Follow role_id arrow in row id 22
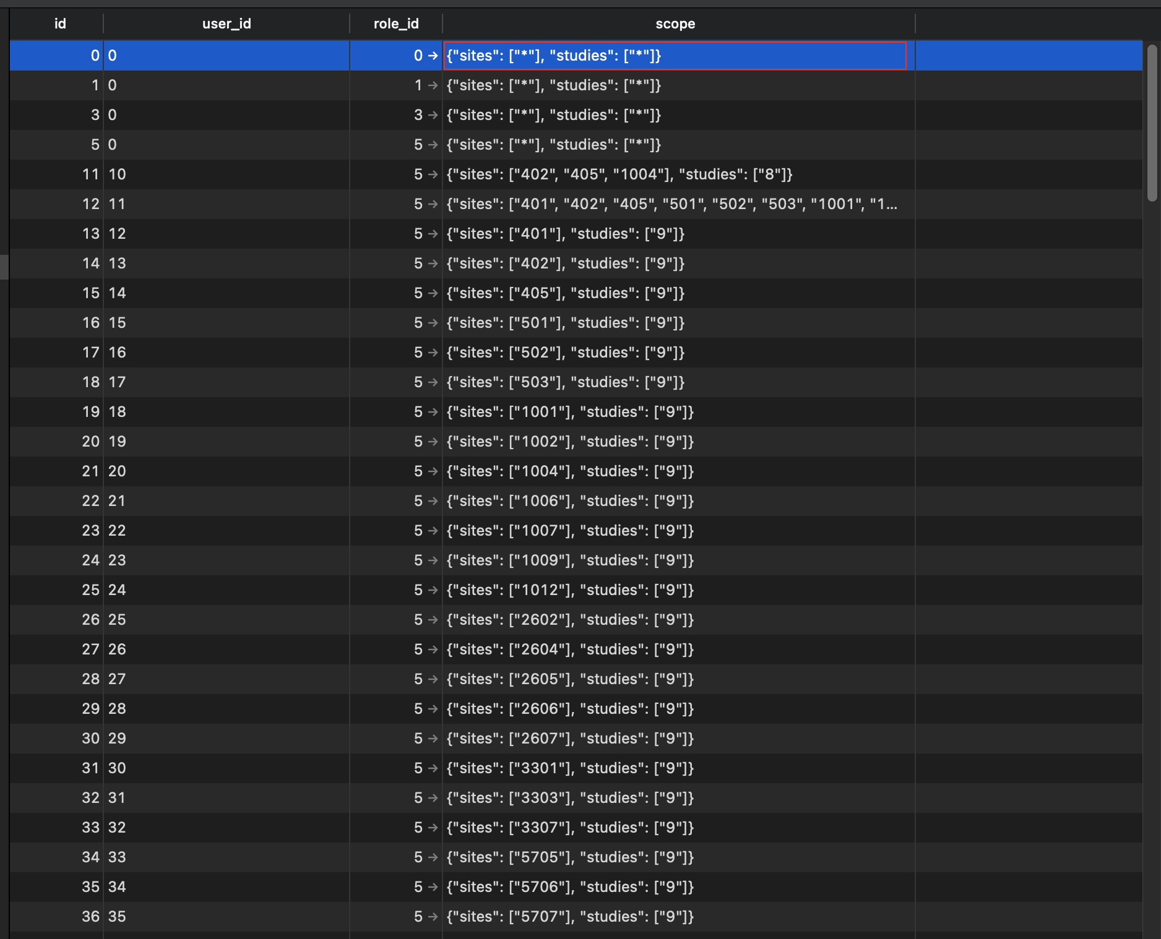This screenshot has height=939, width=1161. (433, 501)
